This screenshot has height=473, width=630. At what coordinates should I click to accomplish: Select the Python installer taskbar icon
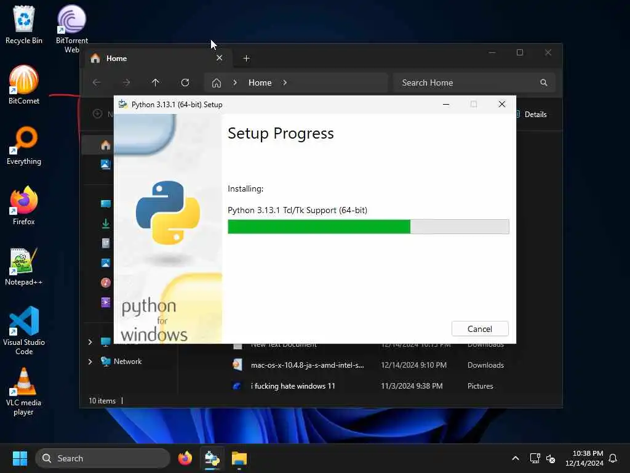pyautogui.click(x=212, y=458)
